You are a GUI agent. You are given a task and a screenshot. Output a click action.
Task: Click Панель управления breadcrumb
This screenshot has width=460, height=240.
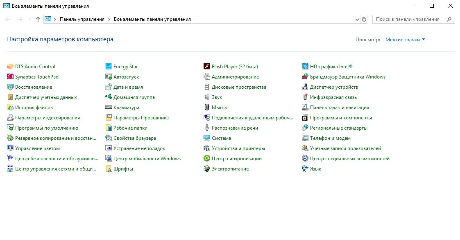pos(82,19)
